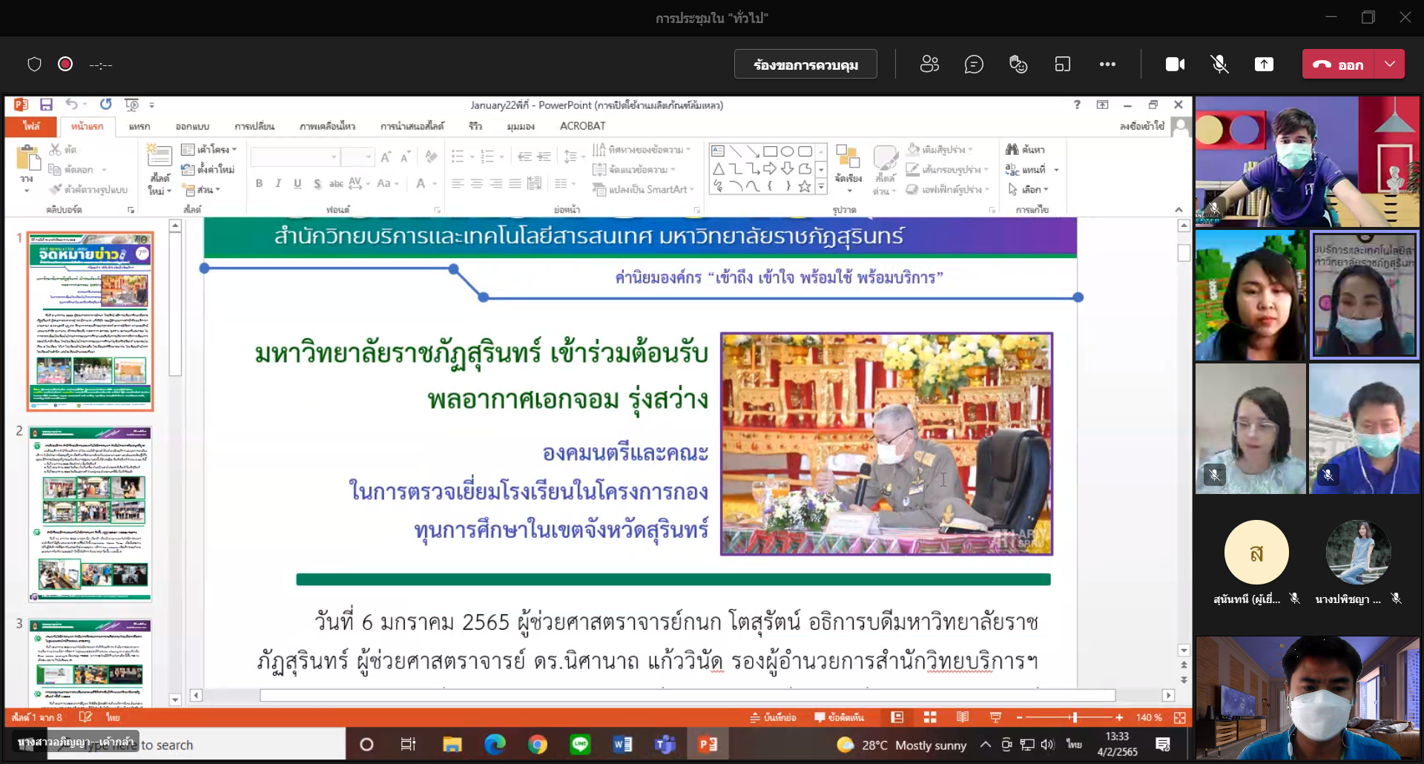Select slide 2 thumbnail in the slide panel
This screenshot has width=1424, height=764.
coord(90,513)
